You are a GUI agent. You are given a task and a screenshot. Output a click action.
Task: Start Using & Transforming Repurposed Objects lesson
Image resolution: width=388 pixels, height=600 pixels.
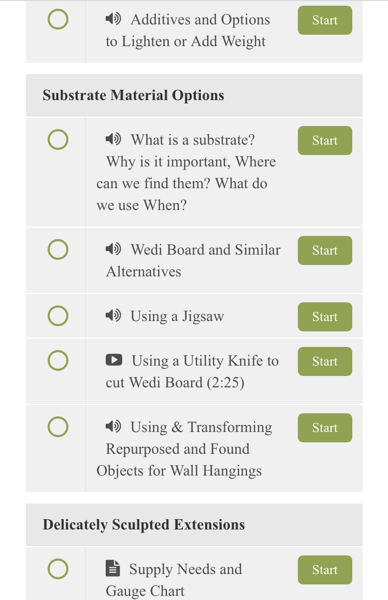[325, 428]
